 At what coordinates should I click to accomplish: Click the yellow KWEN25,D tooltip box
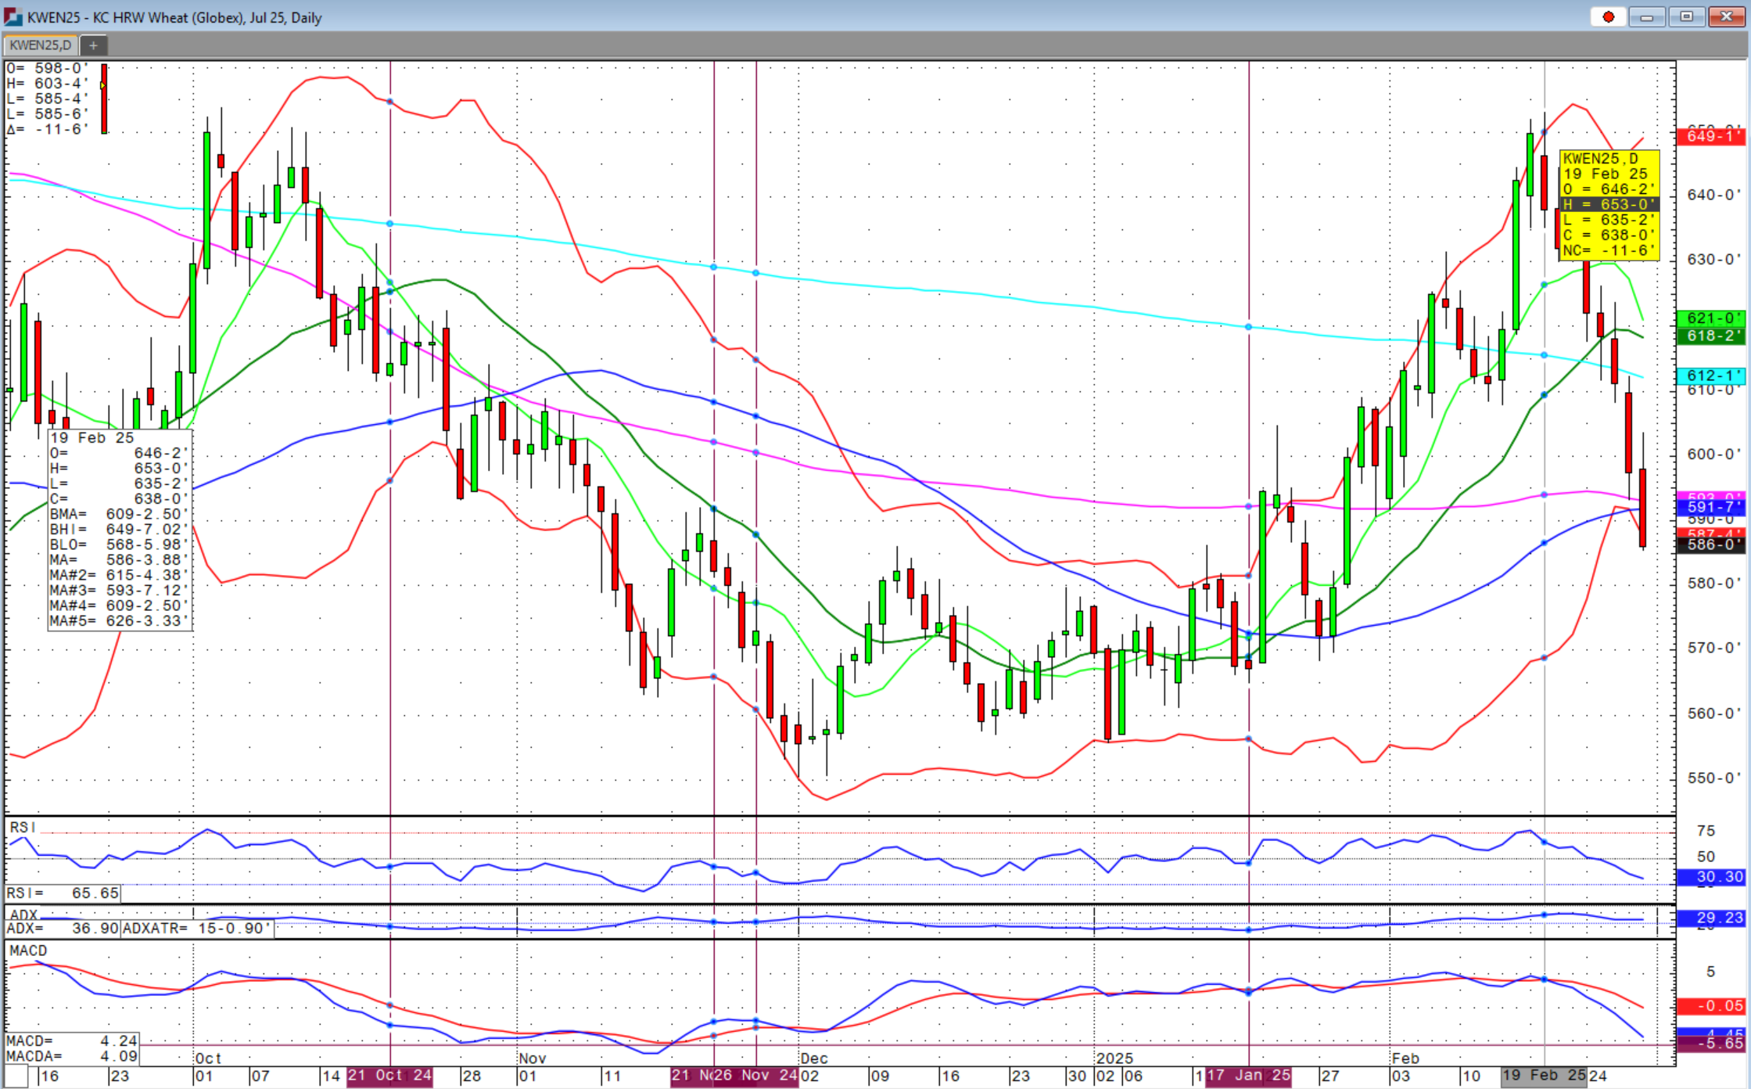click(1609, 205)
